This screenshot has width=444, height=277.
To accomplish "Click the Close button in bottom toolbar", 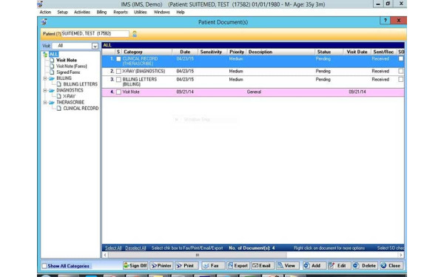I will (x=391, y=266).
